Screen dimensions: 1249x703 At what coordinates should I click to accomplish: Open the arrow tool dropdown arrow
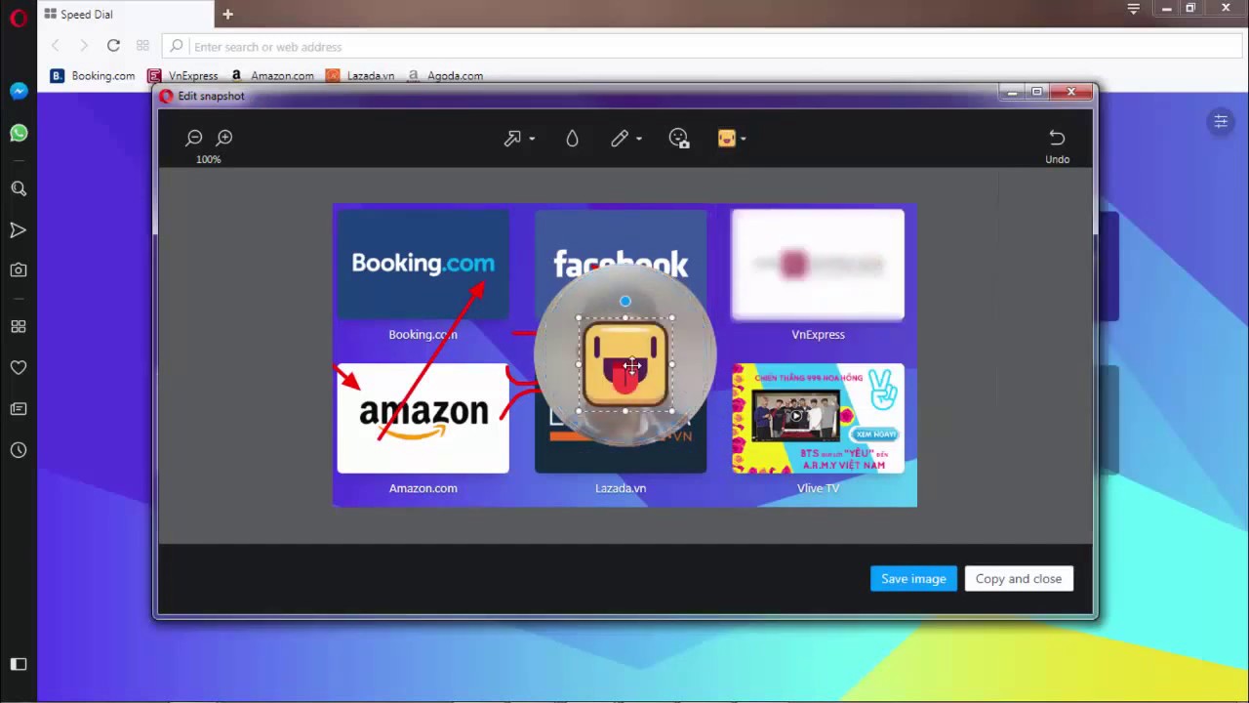coord(532,139)
